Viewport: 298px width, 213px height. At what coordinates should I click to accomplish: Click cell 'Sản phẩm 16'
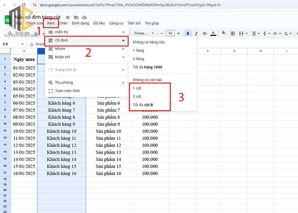(x=108, y=173)
